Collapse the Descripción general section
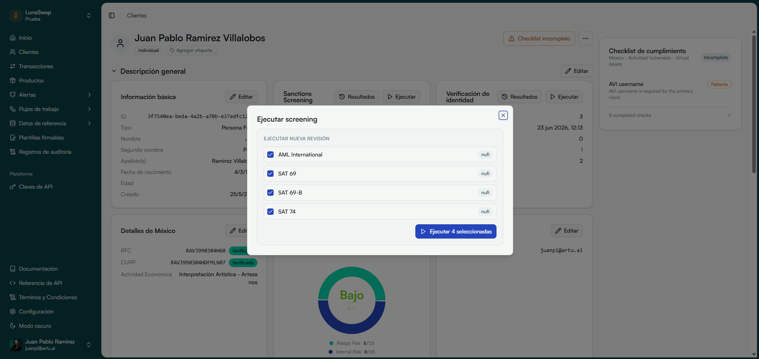The width and height of the screenshot is (759, 359). point(114,71)
